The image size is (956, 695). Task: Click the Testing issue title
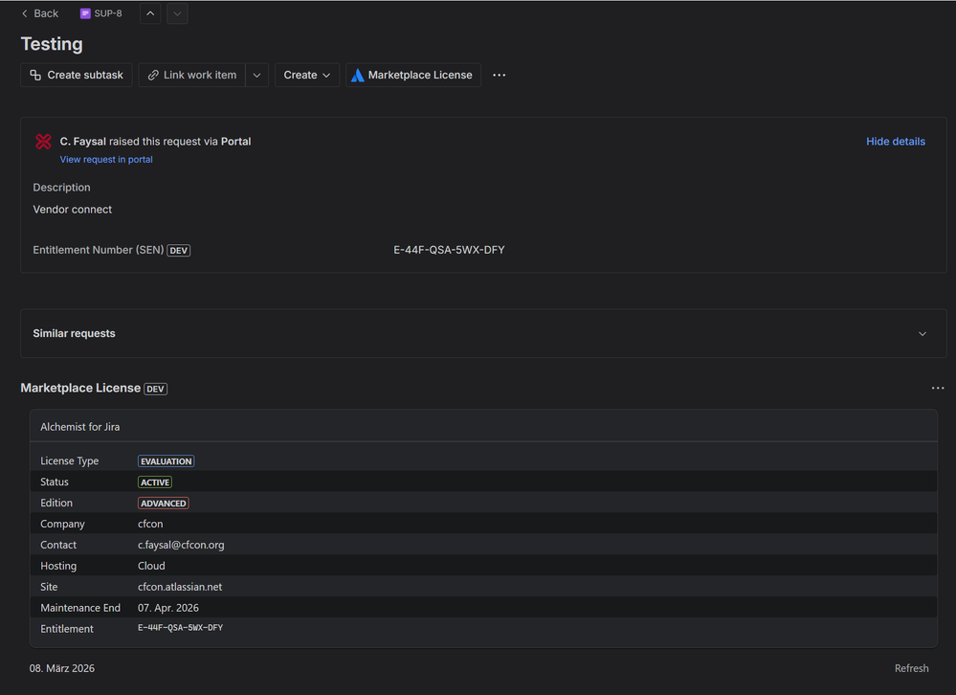(52, 44)
